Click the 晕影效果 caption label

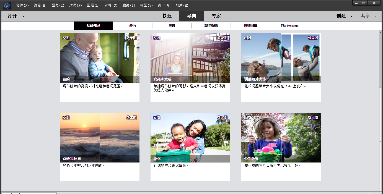pyautogui.click(x=251, y=159)
